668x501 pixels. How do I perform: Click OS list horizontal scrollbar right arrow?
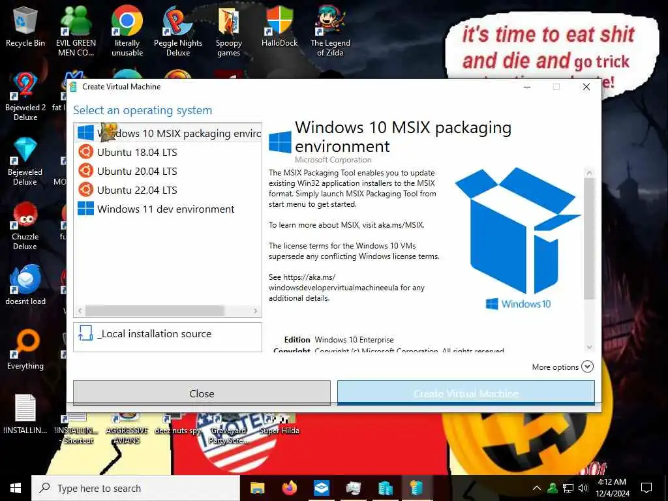pyautogui.click(x=255, y=311)
